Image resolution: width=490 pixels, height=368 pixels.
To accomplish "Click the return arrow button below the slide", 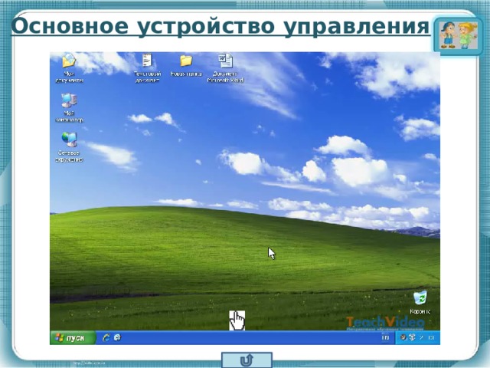I will (x=247, y=360).
